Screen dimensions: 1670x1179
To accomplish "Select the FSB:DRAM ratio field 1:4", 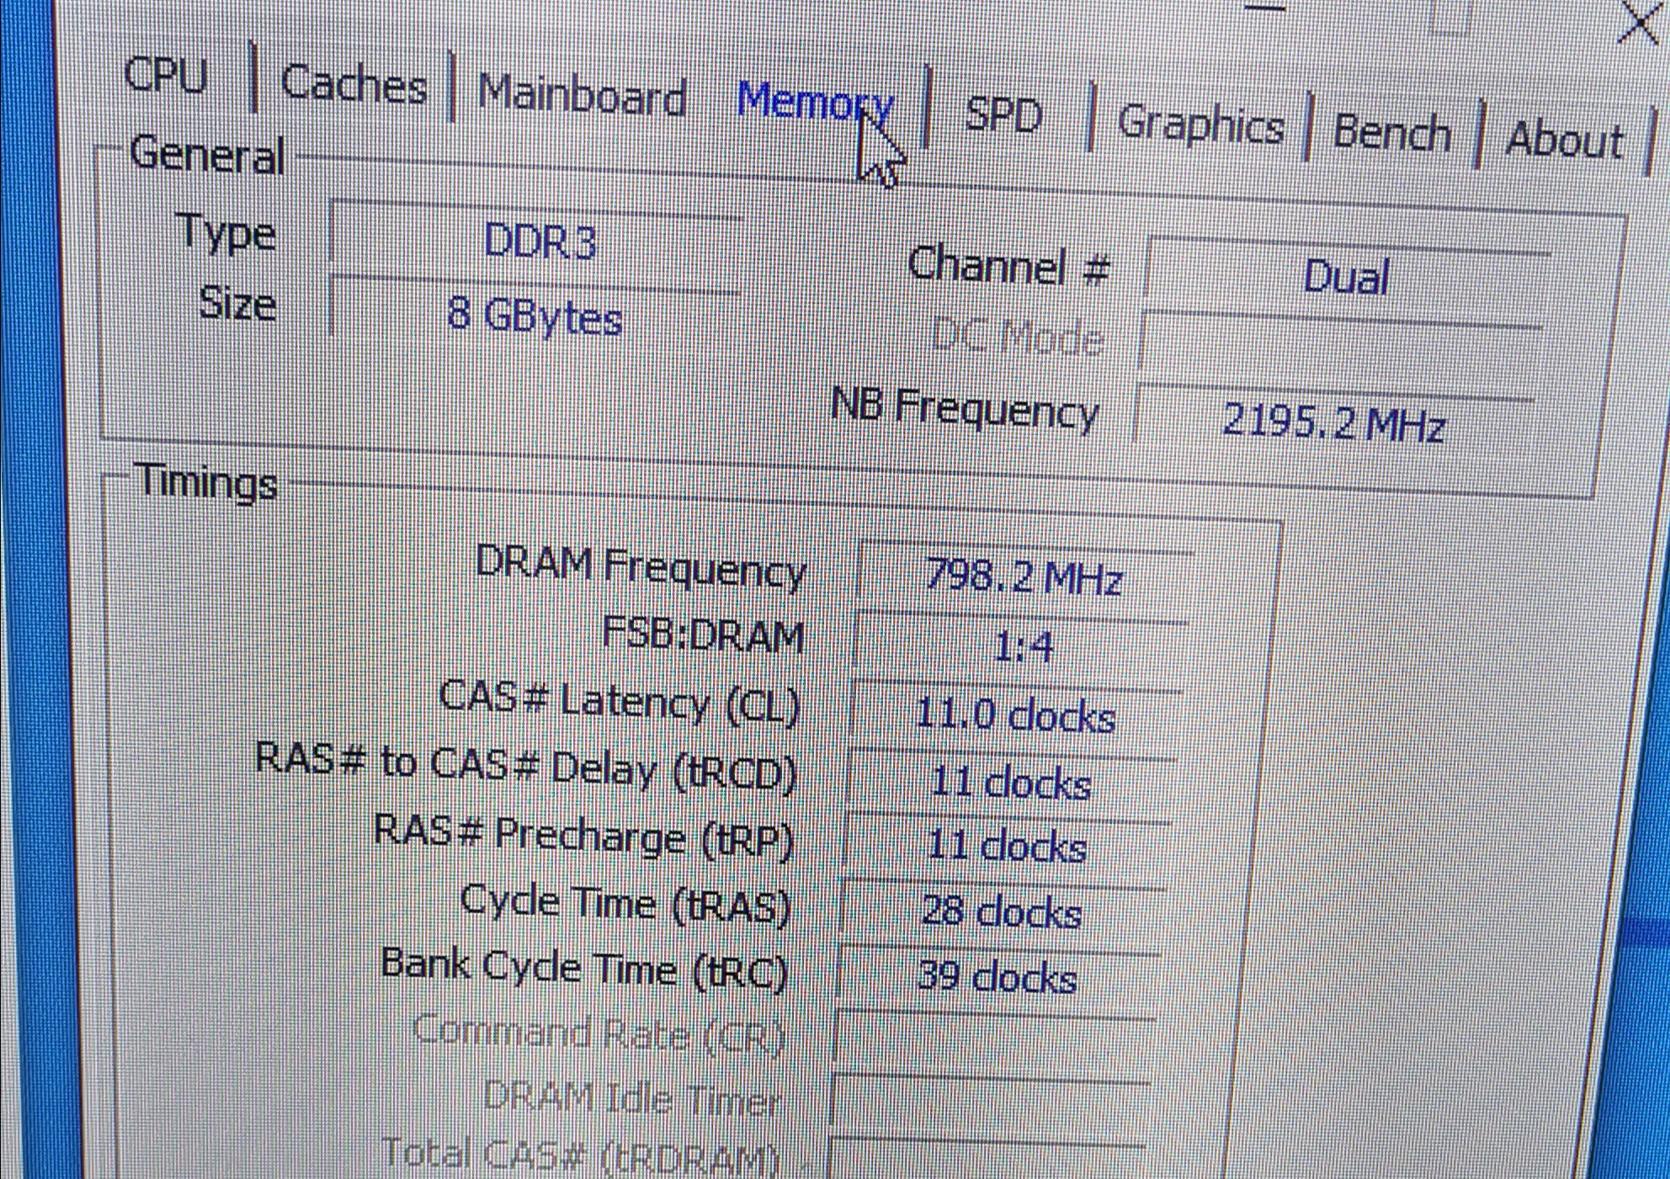I will point(1022,646).
